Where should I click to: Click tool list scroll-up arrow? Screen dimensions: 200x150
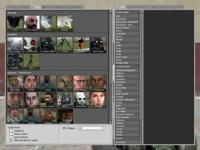[x=141, y=12]
